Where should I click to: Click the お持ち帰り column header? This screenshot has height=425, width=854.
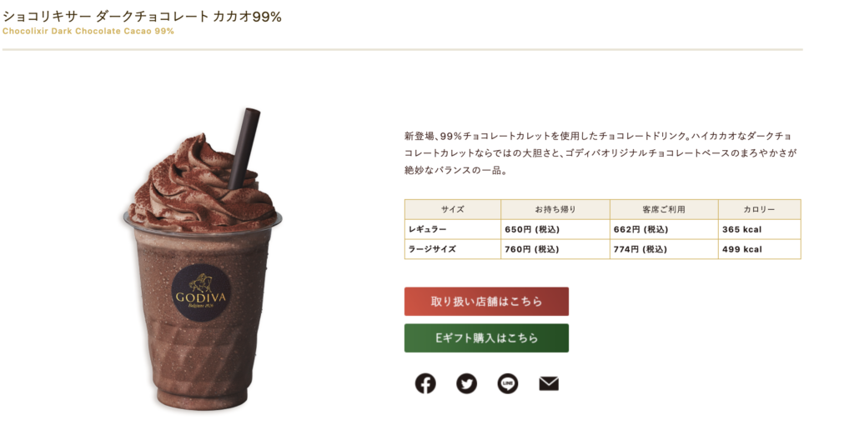(555, 209)
